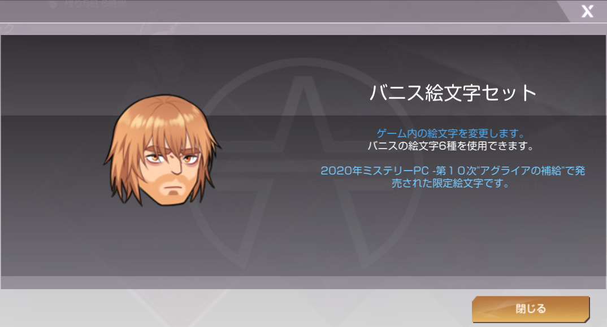Click the 2020年ミステリーPC description line
Image resolution: width=607 pixels, height=327 pixels.
[x=453, y=171]
